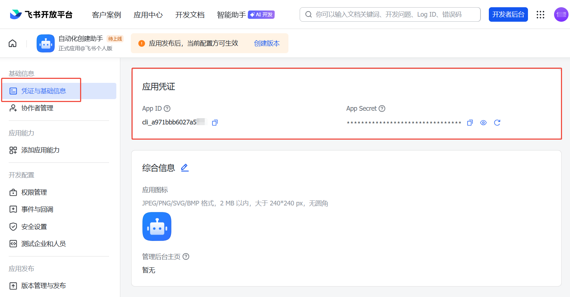Click the 事件与回调 icon
Image resolution: width=570 pixels, height=297 pixels.
coord(13,209)
